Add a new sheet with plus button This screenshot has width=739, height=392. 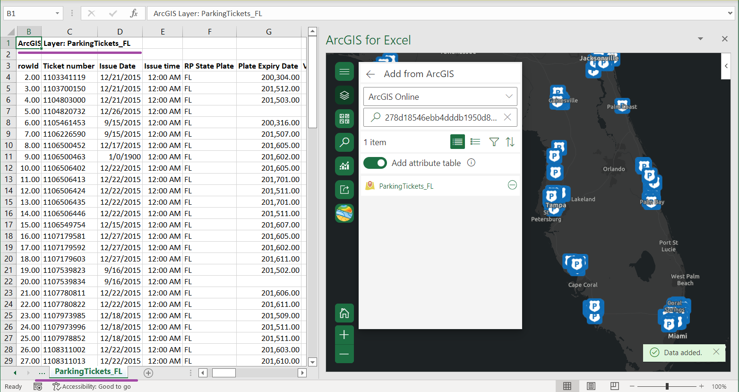pyautogui.click(x=148, y=373)
